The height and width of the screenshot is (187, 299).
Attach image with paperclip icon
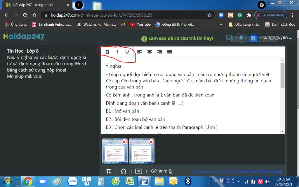click(x=171, y=171)
